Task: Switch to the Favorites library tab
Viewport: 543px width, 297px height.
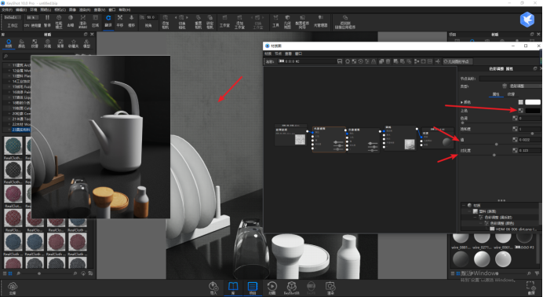Action: coord(74,43)
